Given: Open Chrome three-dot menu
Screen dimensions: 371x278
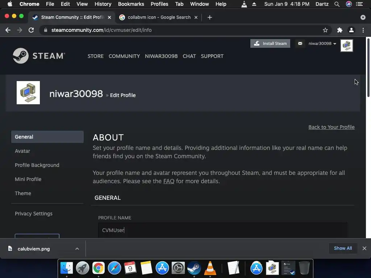Looking at the screenshot, I should pos(363,30).
